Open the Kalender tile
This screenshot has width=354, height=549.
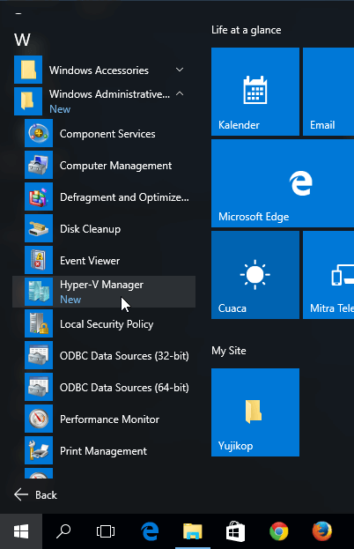255,92
